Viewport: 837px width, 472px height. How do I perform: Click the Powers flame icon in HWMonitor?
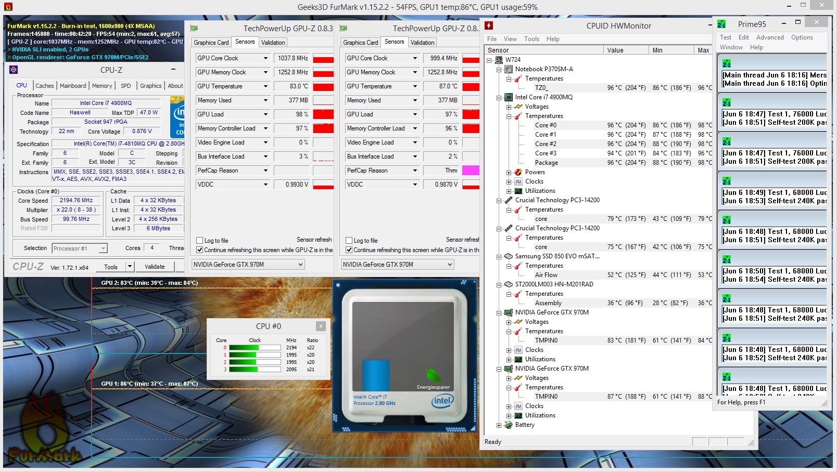tap(518, 172)
